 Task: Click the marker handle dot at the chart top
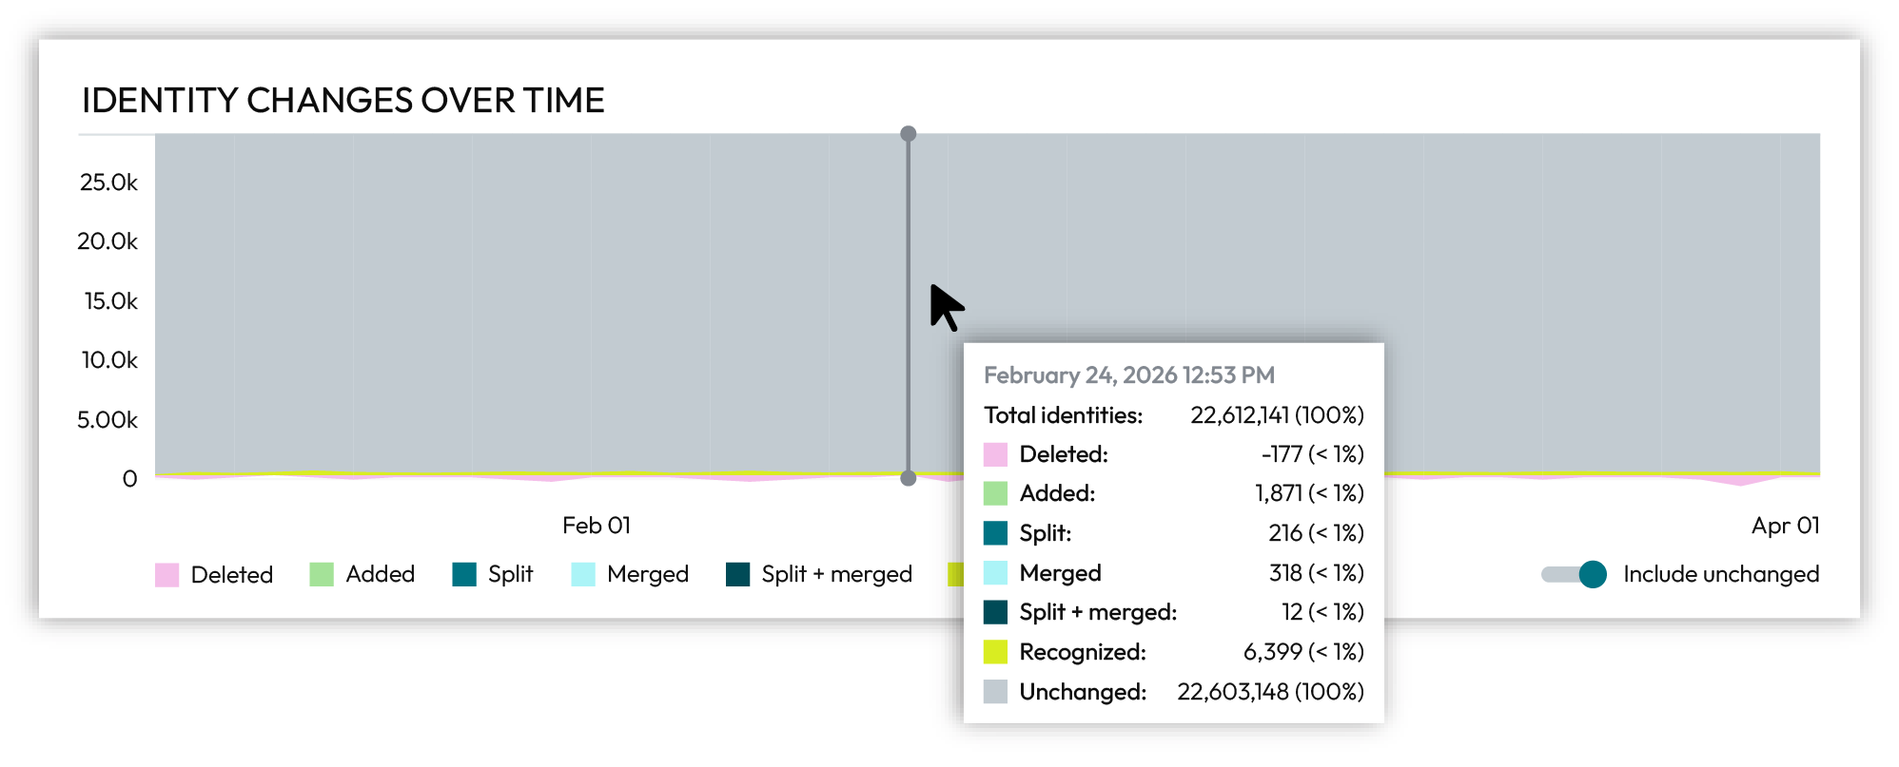click(x=908, y=134)
